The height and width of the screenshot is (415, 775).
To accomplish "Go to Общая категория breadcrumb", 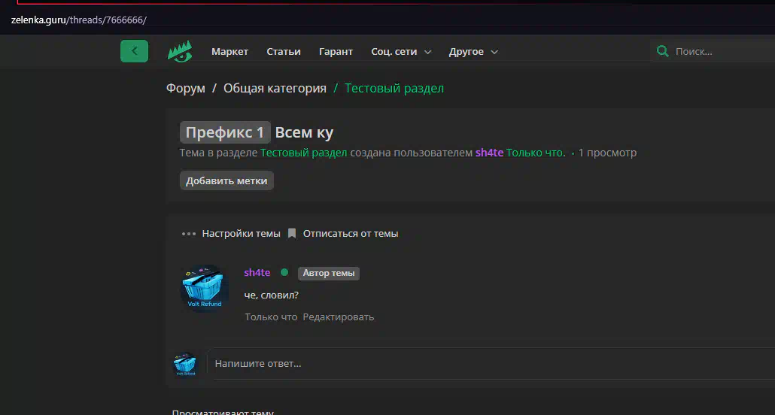I will pos(275,89).
